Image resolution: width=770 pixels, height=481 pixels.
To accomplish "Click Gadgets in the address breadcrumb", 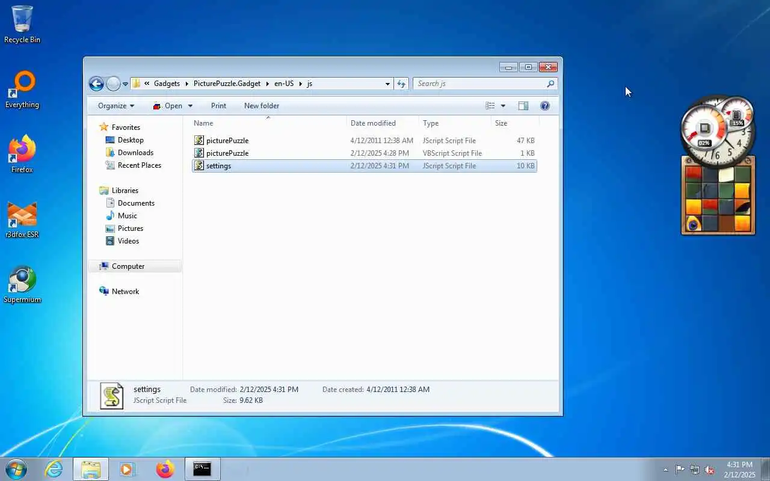I will tap(167, 84).
